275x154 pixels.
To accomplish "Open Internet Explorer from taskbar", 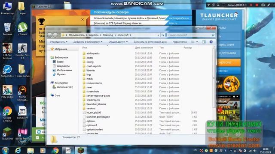I will pyautogui.click(x=18, y=151).
